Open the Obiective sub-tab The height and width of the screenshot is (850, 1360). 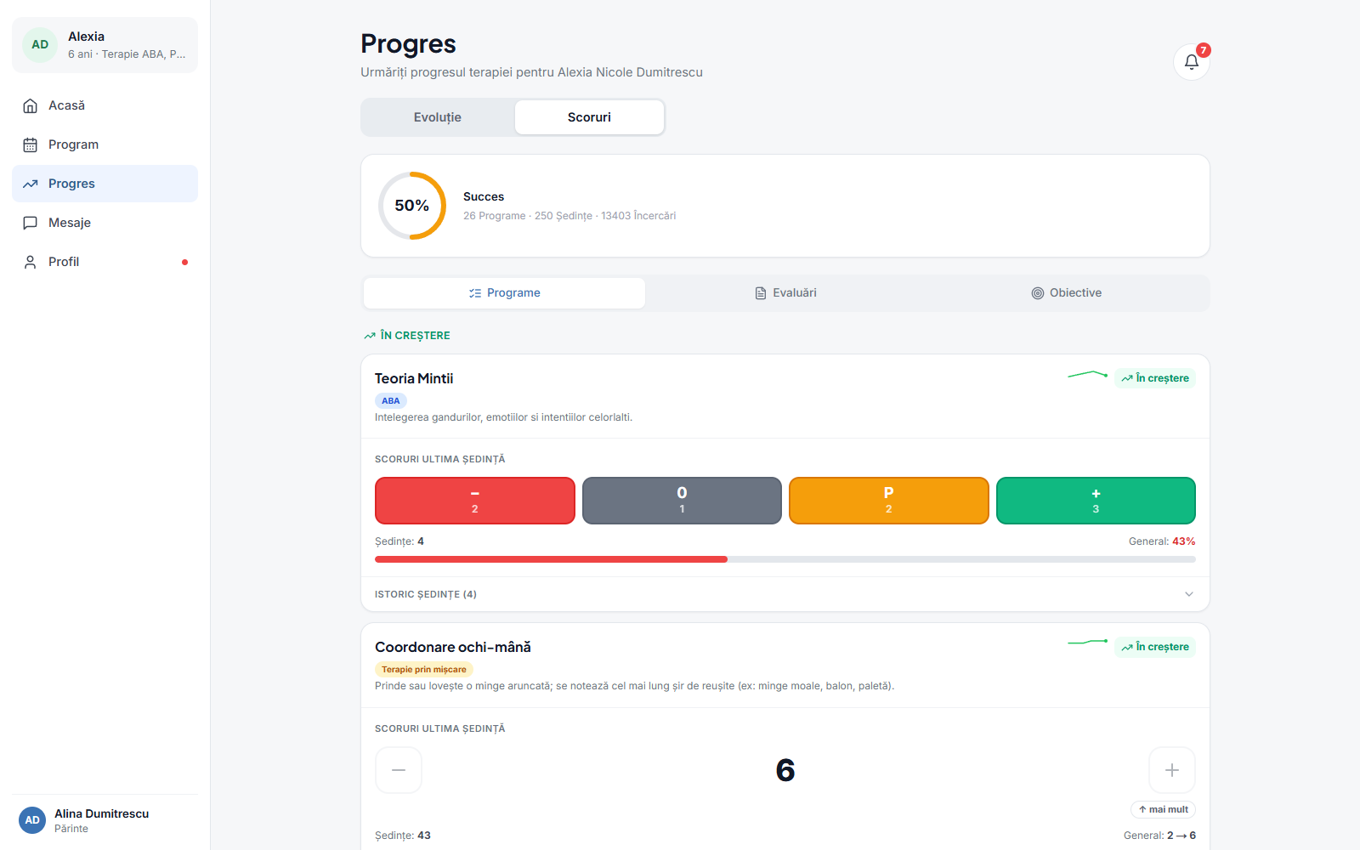1067,293
